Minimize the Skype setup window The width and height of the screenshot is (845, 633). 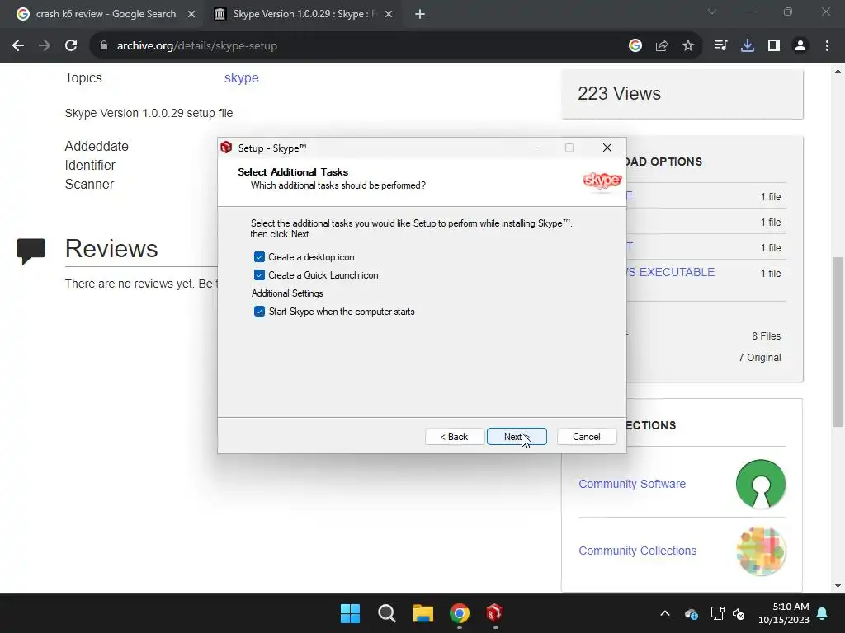click(x=532, y=148)
